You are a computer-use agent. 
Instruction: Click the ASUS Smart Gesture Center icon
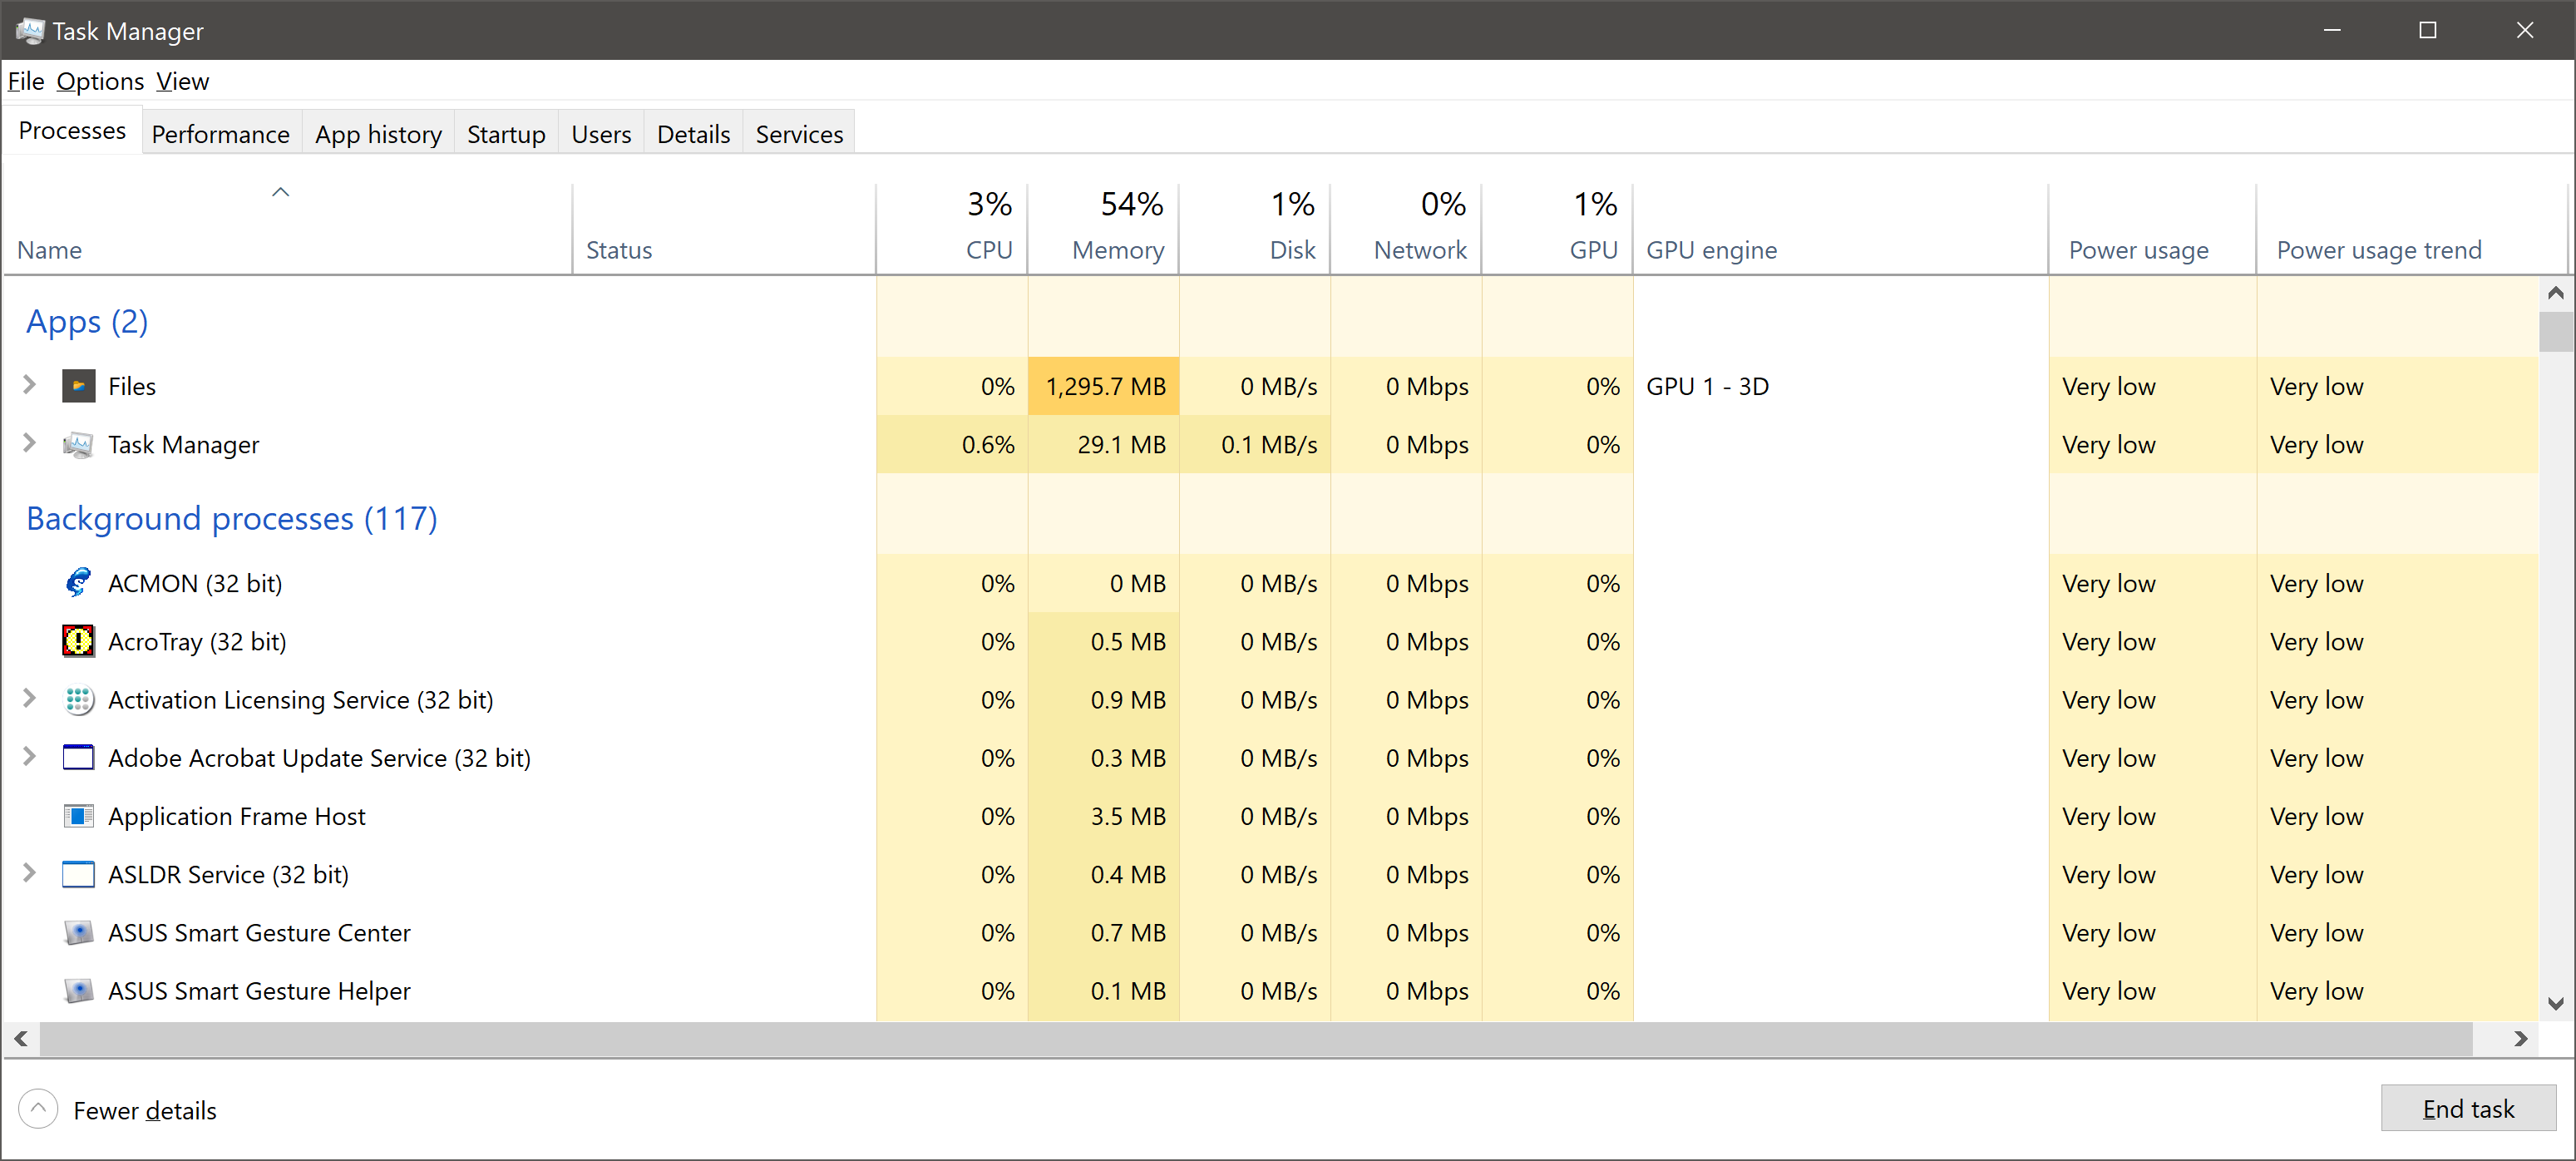pyautogui.click(x=78, y=932)
